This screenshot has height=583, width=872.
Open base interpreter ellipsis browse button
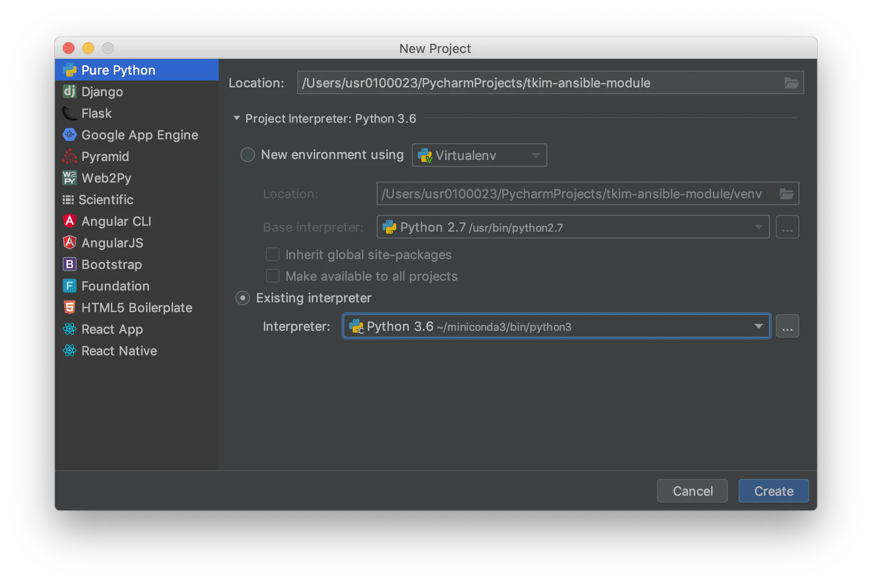[787, 227]
